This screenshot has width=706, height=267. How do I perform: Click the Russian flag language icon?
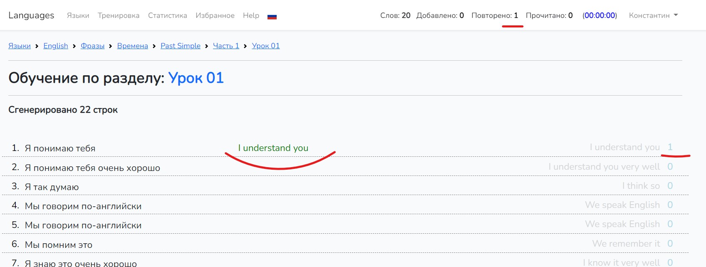point(272,16)
